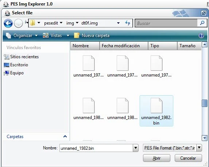
Task: Click the Vistas grid icon
Action: pyautogui.click(x=46, y=36)
